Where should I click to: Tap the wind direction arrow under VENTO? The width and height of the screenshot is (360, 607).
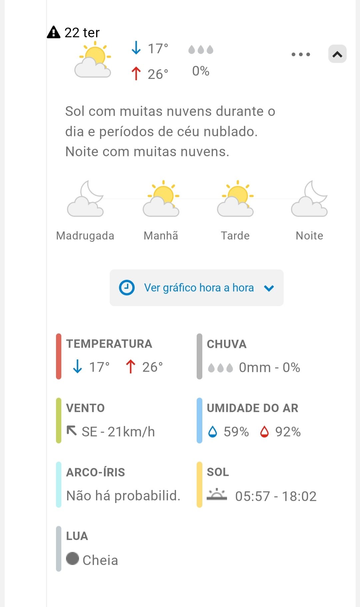tap(72, 430)
